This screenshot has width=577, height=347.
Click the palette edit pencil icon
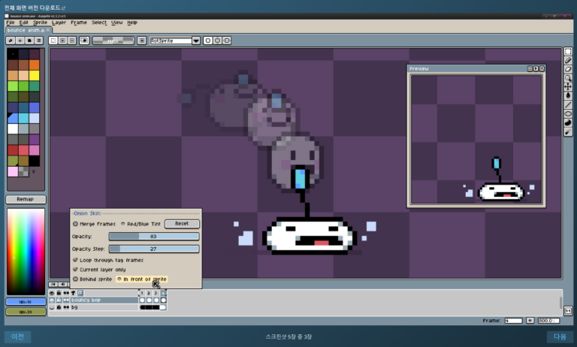click(11, 41)
